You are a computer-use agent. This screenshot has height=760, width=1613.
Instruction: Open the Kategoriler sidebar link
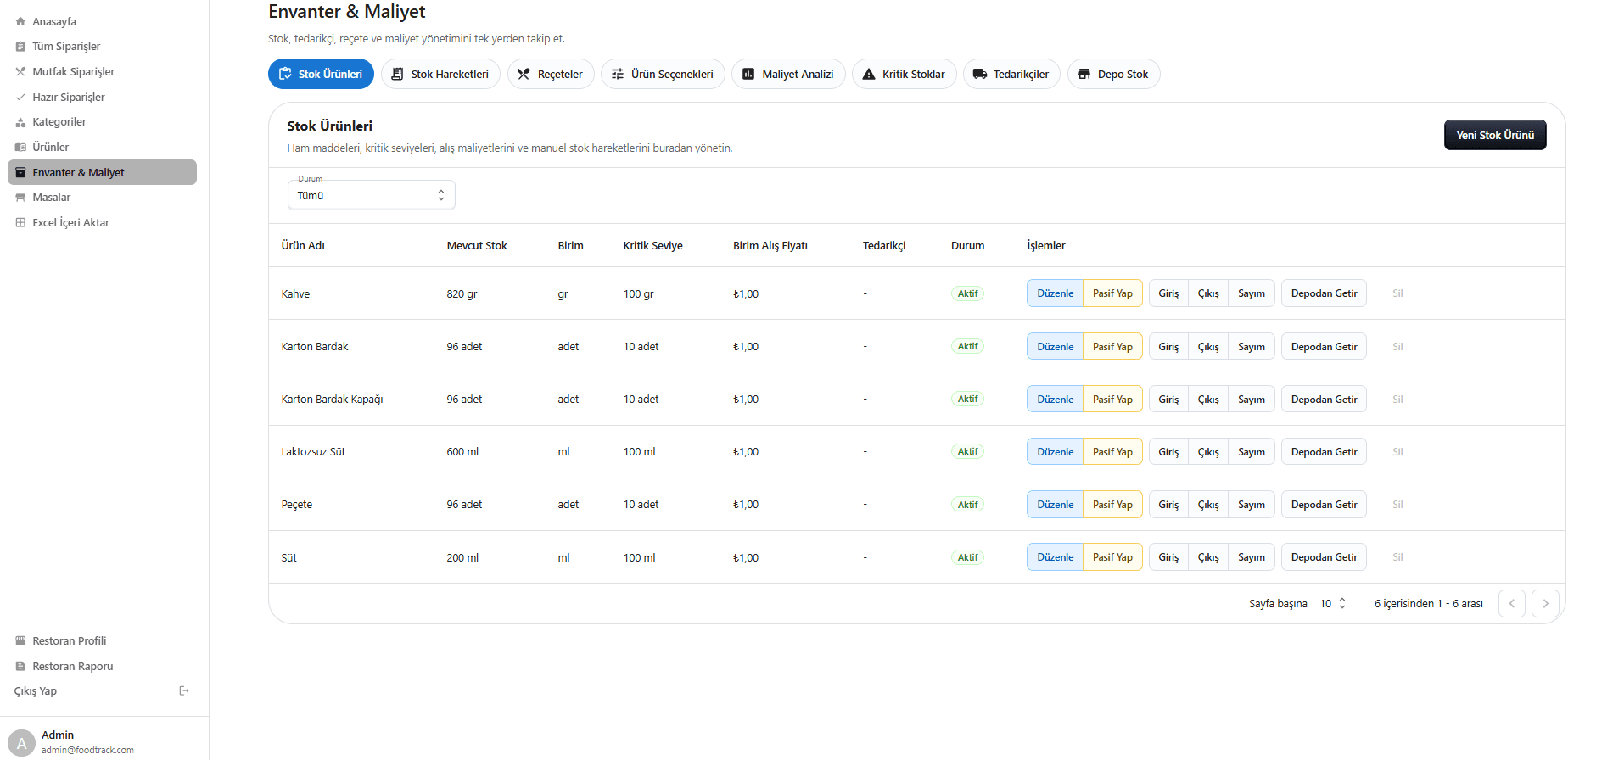click(x=102, y=122)
